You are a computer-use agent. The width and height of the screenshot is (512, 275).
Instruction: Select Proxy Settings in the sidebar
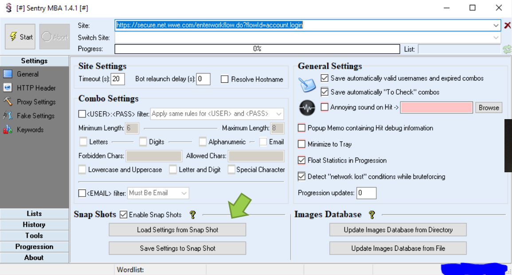[36, 102]
